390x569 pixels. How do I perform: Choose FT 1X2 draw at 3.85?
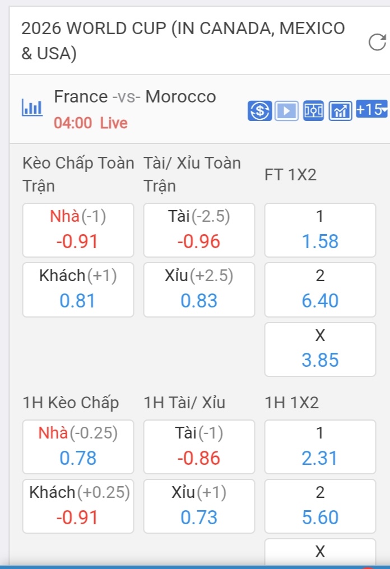[320, 349]
